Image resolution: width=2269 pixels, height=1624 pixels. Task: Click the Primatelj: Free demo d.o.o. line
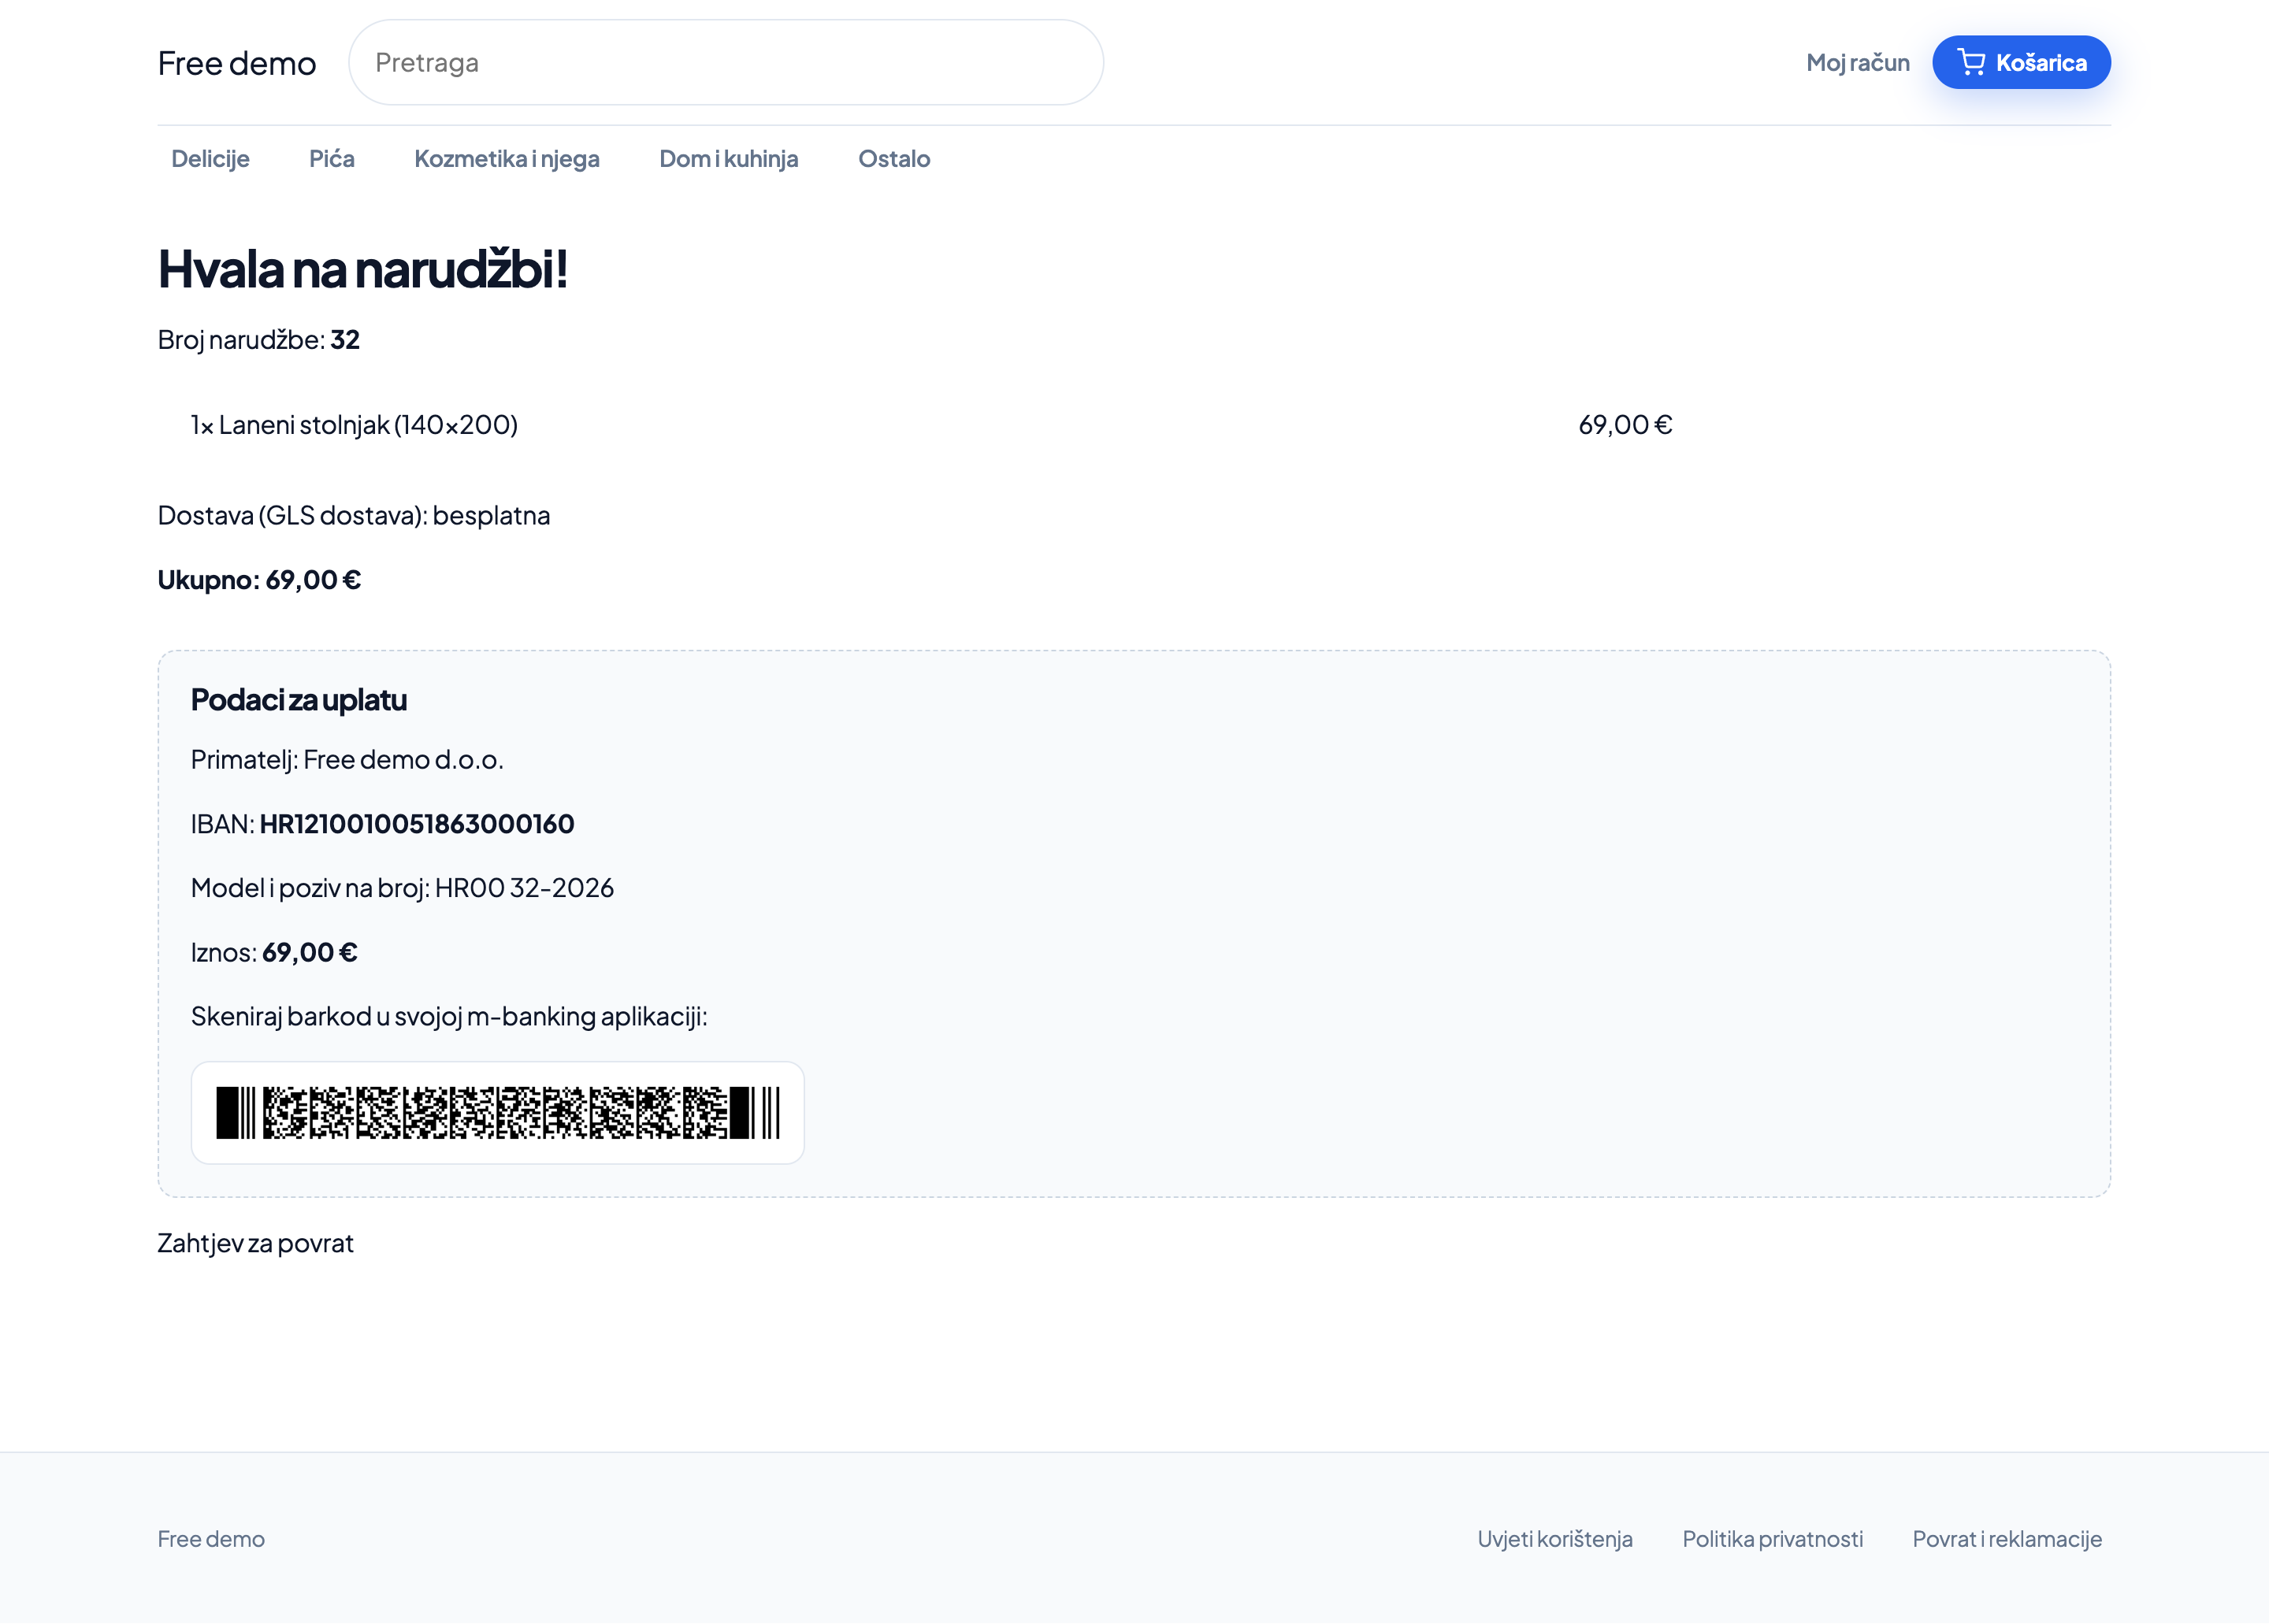pyautogui.click(x=347, y=760)
